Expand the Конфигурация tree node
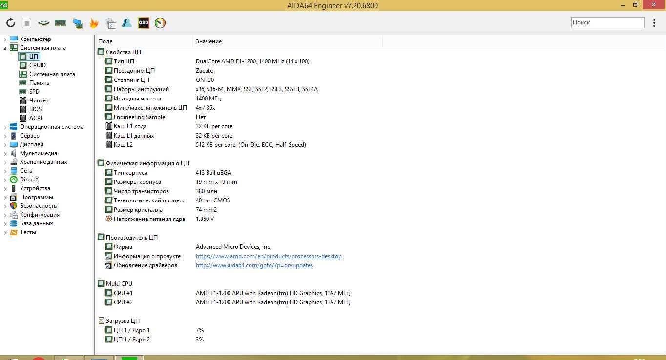Screen dimensions: 666x360 coord(5,215)
